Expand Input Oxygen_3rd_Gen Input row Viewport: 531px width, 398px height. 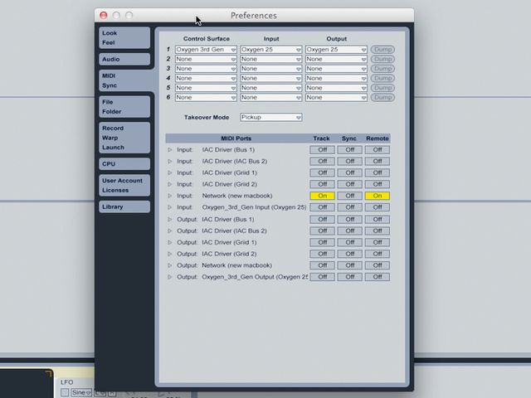tap(169, 207)
